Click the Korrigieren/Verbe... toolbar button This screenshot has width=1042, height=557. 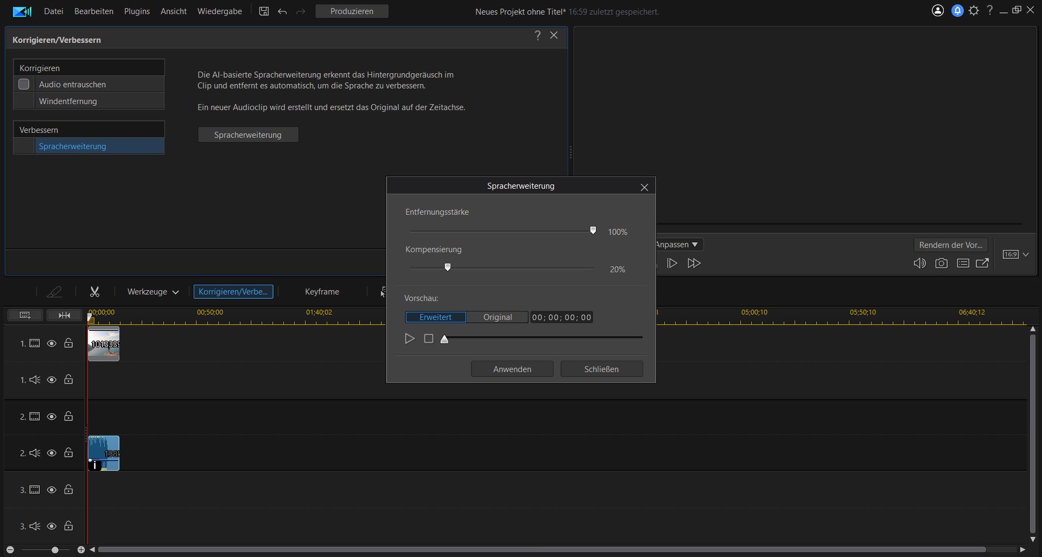click(x=233, y=292)
